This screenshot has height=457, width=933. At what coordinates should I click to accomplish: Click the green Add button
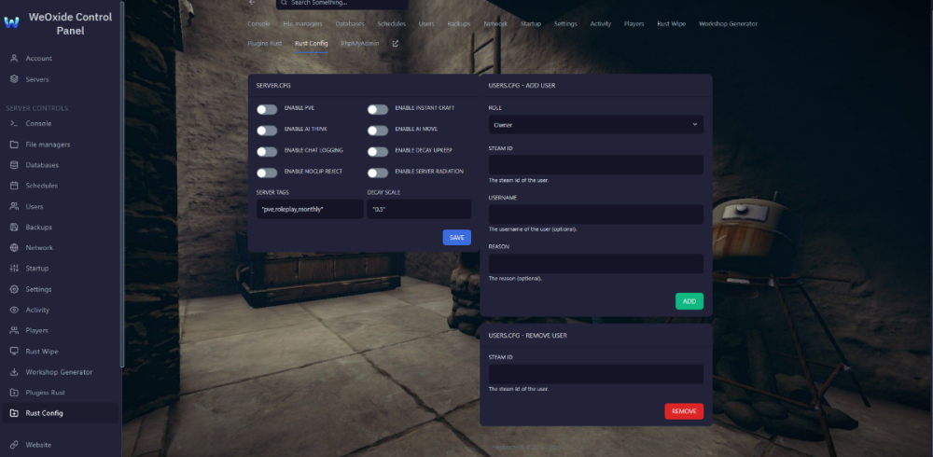pyautogui.click(x=689, y=301)
